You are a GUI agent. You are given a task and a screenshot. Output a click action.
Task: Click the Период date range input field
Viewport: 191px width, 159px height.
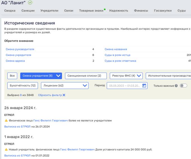127,86
